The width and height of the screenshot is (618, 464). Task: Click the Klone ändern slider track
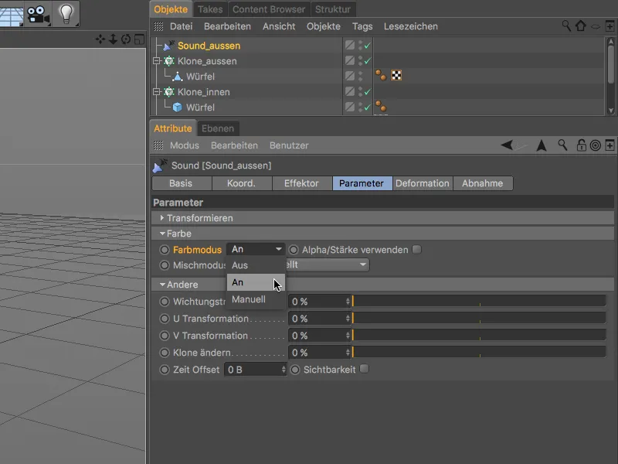(x=479, y=352)
